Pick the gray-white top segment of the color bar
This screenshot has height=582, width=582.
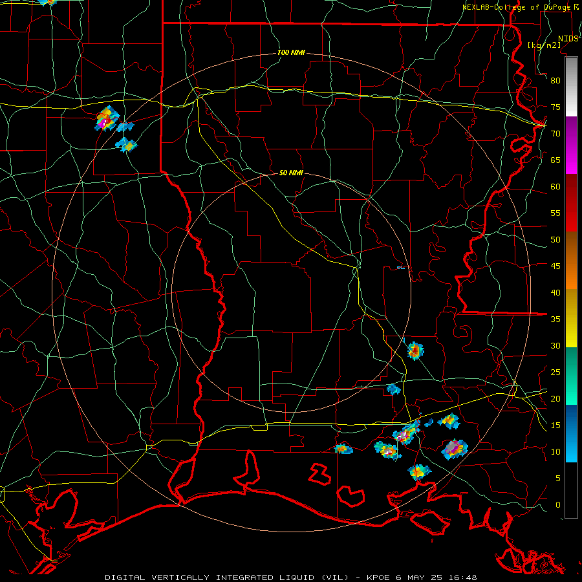[571, 87]
